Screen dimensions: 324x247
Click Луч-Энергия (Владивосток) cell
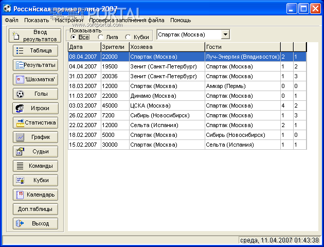243,57
